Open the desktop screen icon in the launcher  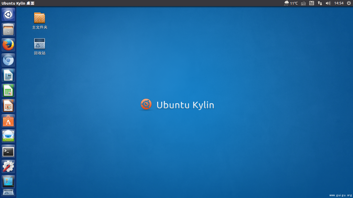(x=8, y=182)
